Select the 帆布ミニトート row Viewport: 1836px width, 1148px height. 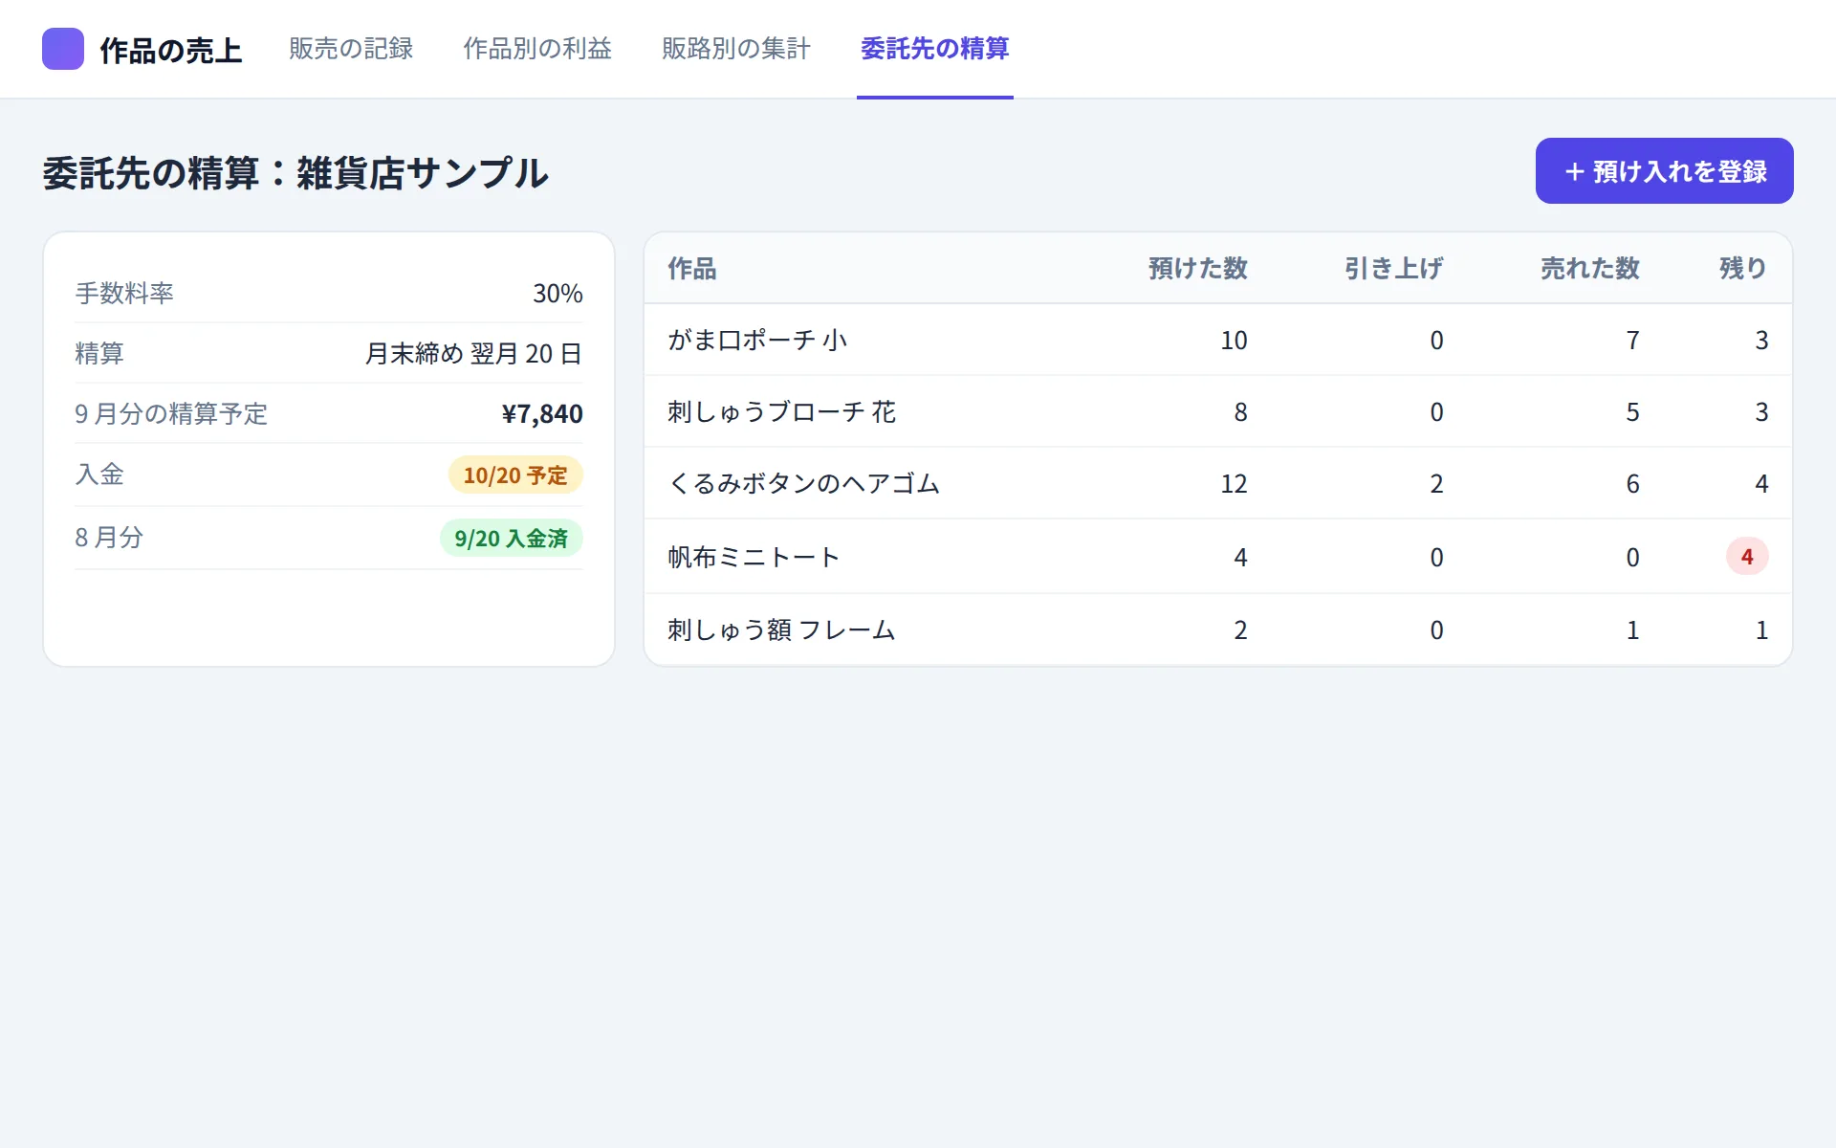[x=1218, y=557]
